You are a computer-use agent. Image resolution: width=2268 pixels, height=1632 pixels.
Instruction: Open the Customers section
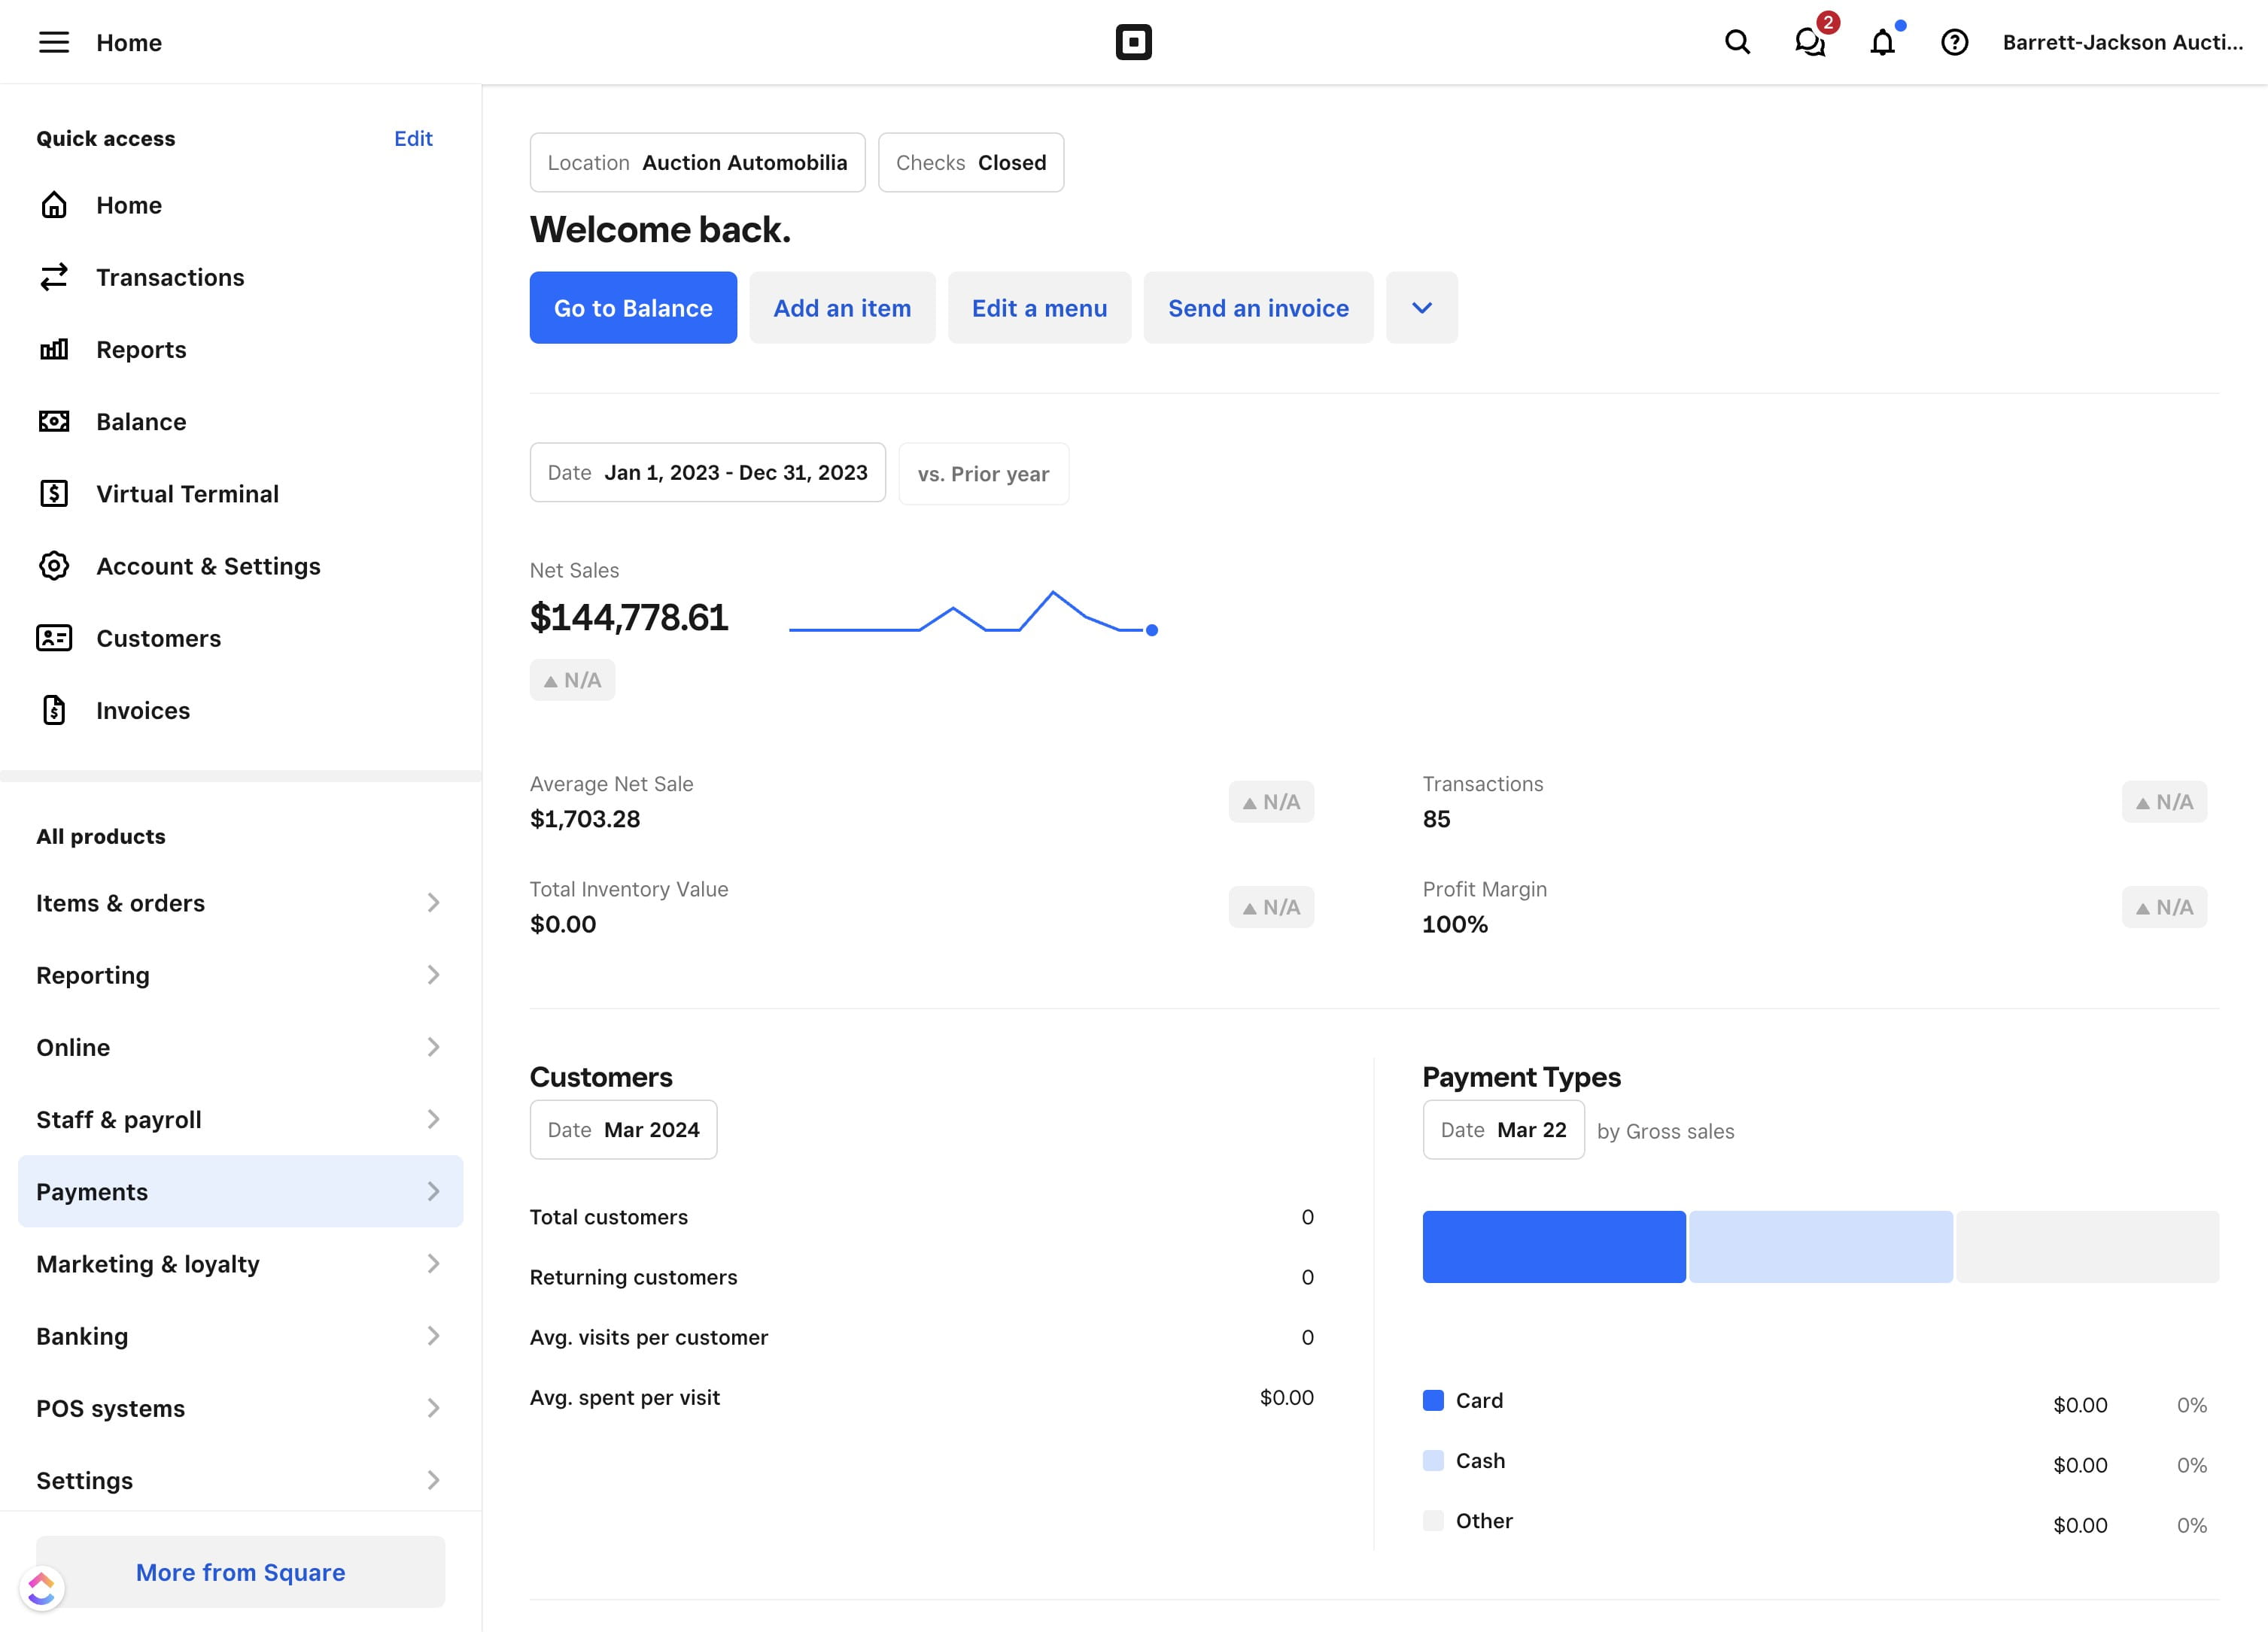point(159,638)
